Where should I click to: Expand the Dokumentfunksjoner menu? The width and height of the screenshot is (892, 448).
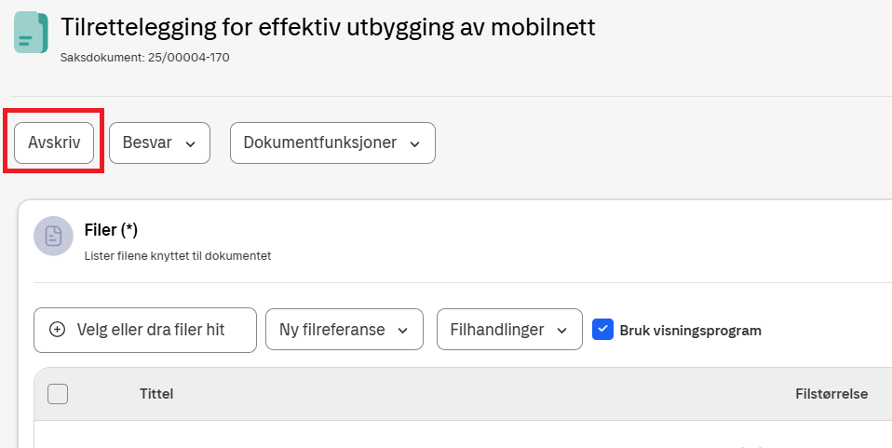332,143
